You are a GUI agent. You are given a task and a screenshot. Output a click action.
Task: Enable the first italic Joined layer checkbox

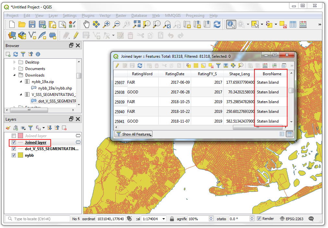(x=14, y=136)
